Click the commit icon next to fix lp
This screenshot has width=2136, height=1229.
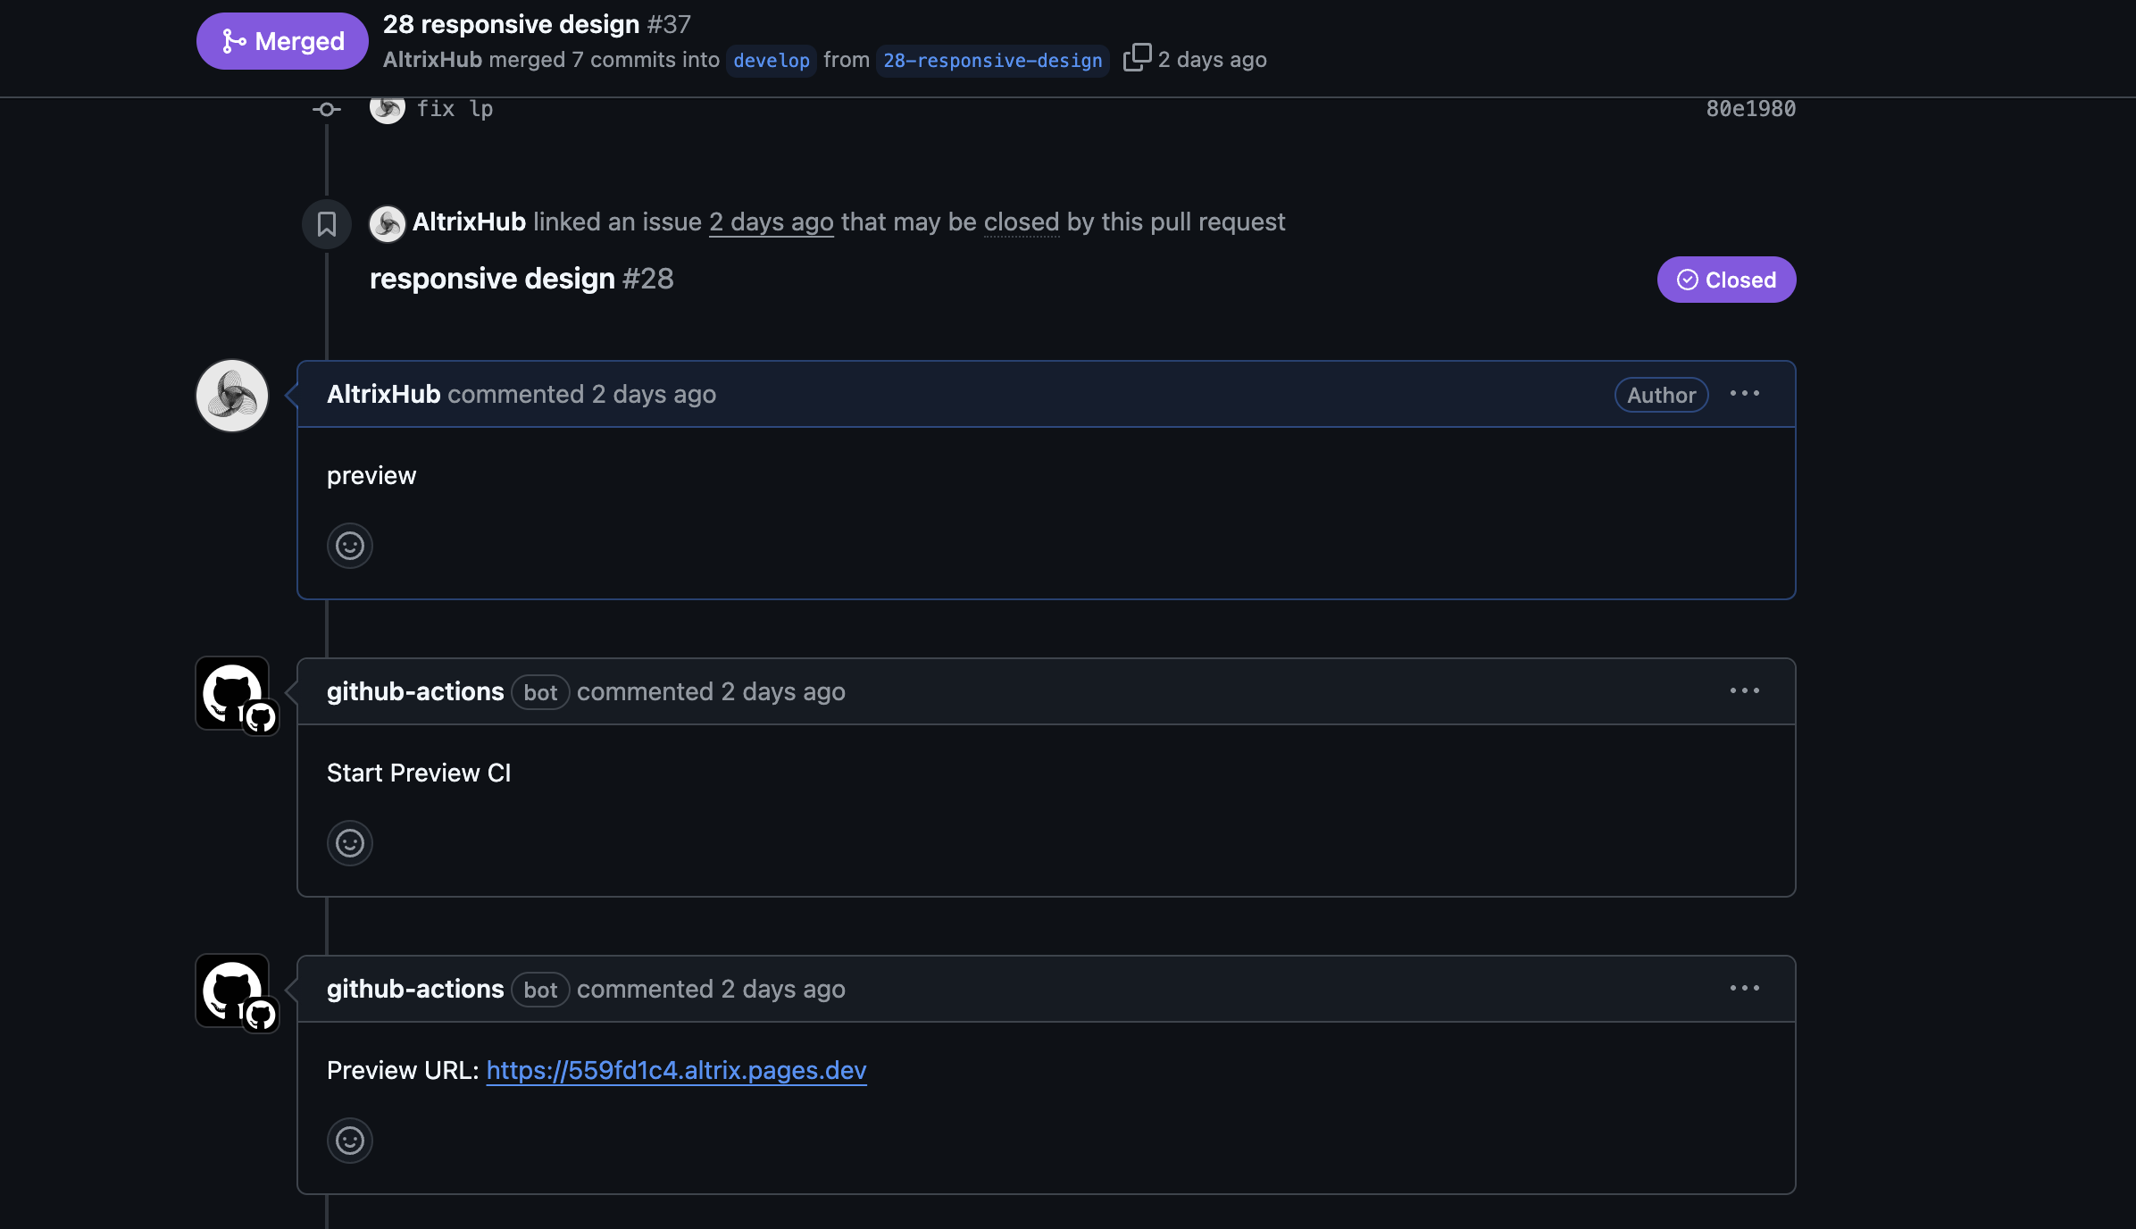tap(327, 109)
